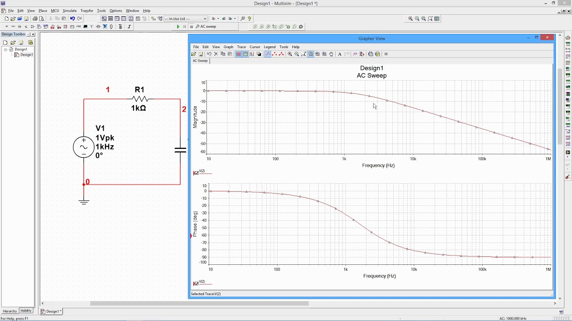Delete with X icon in Grapher toolbar
572x321 pixels.
pyautogui.click(x=216, y=54)
